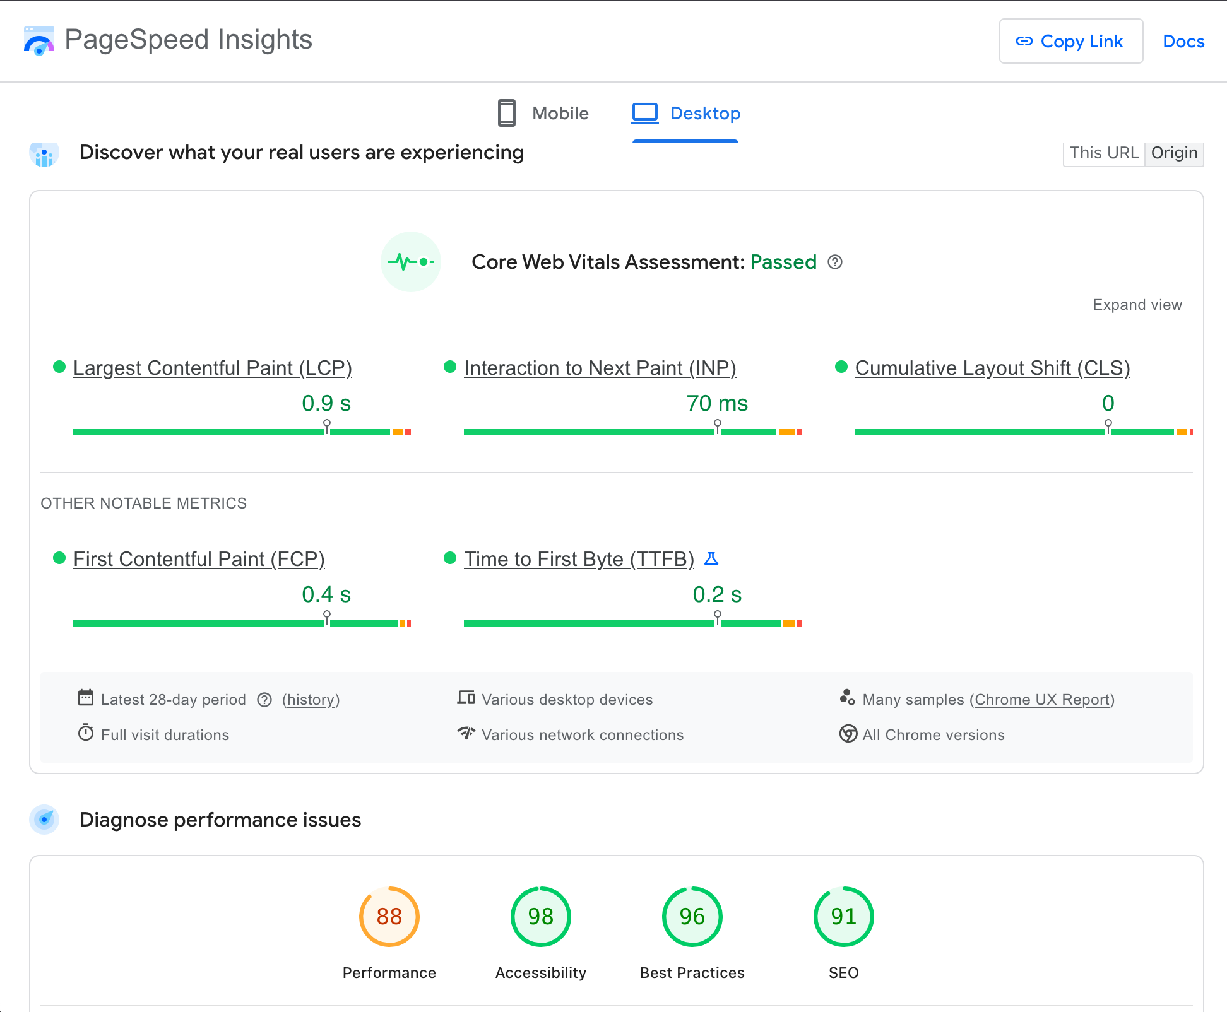Select the This URL toggle option
The width and height of the screenshot is (1227, 1012).
point(1103,153)
